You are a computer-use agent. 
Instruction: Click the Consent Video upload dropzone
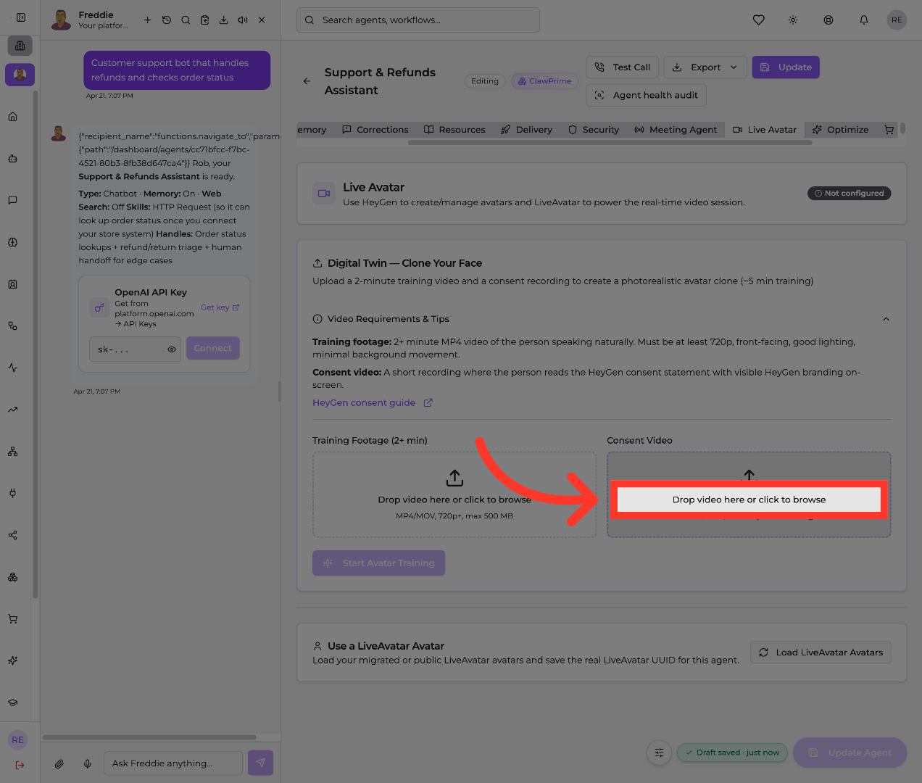click(749, 495)
